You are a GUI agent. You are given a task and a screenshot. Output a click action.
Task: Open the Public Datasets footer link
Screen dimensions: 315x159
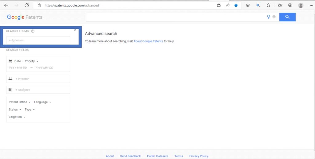click(157, 156)
